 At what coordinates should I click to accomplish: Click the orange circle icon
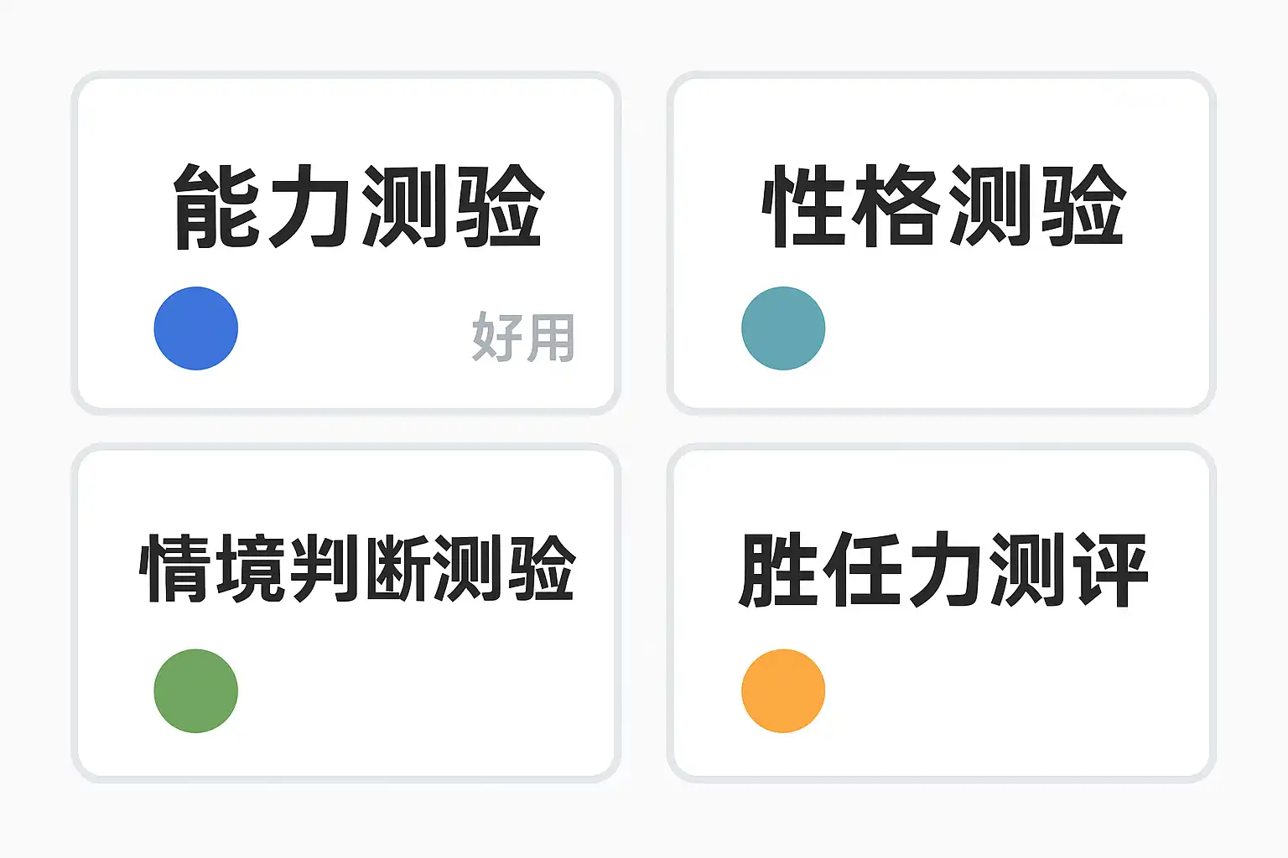[783, 690]
